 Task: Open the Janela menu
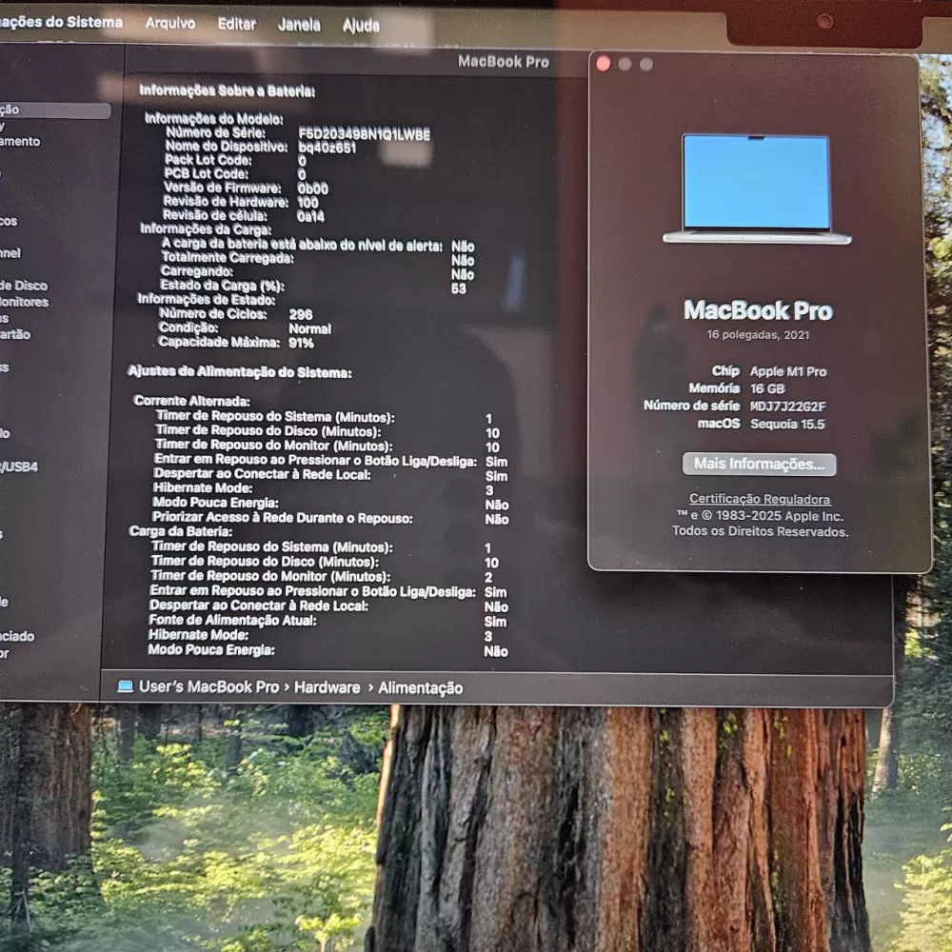(x=299, y=25)
